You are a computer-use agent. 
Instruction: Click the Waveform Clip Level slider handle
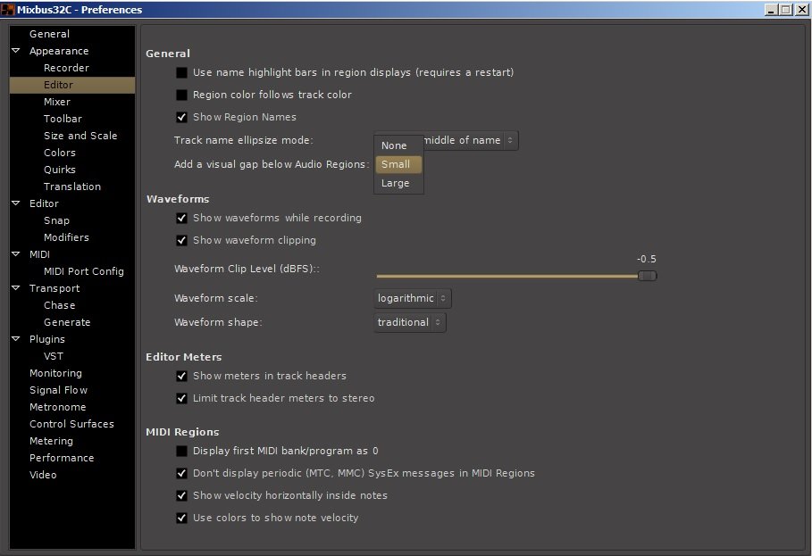click(x=647, y=276)
